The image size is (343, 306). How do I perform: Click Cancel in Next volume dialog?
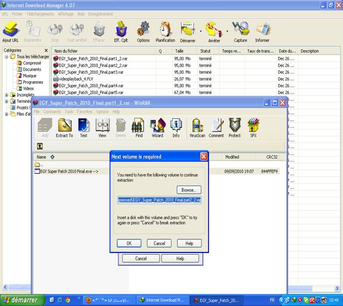pyautogui.click(x=159, y=243)
